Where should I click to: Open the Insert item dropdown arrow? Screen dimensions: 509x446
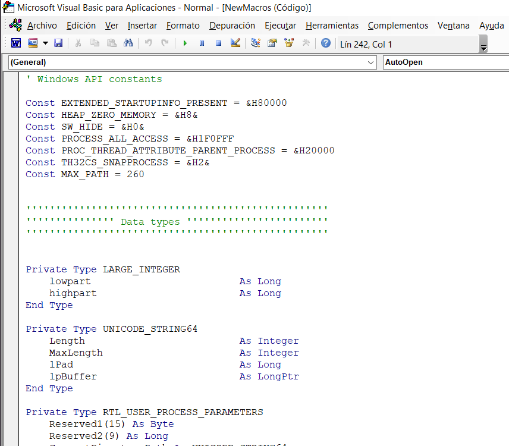coord(45,43)
